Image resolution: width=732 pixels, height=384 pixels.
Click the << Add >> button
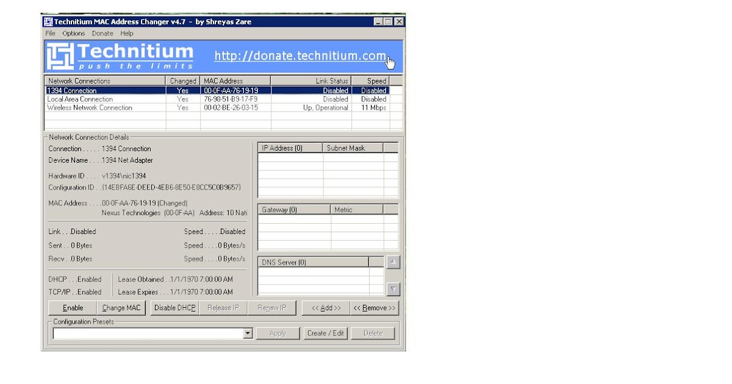coord(326,308)
